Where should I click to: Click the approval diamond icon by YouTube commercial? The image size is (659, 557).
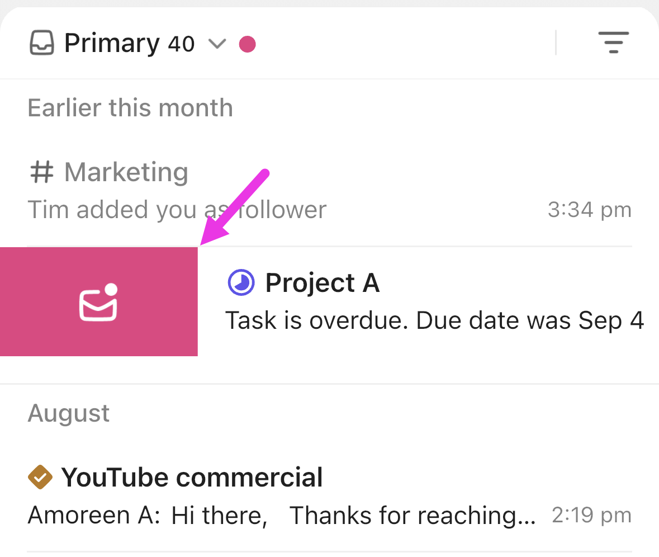click(40, 477)
